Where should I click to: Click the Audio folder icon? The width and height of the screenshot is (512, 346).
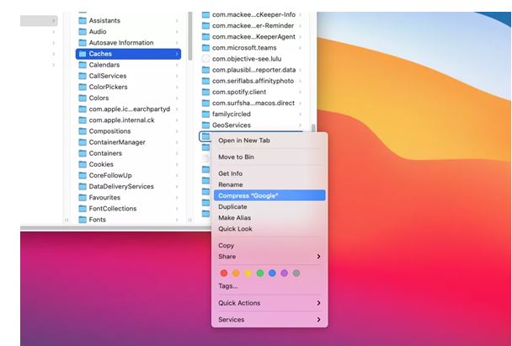pyautogui.click(x=83, y=32)
